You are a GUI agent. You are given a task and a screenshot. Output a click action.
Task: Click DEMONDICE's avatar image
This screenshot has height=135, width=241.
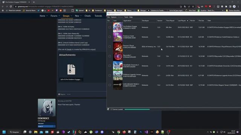tap(47, 108)
